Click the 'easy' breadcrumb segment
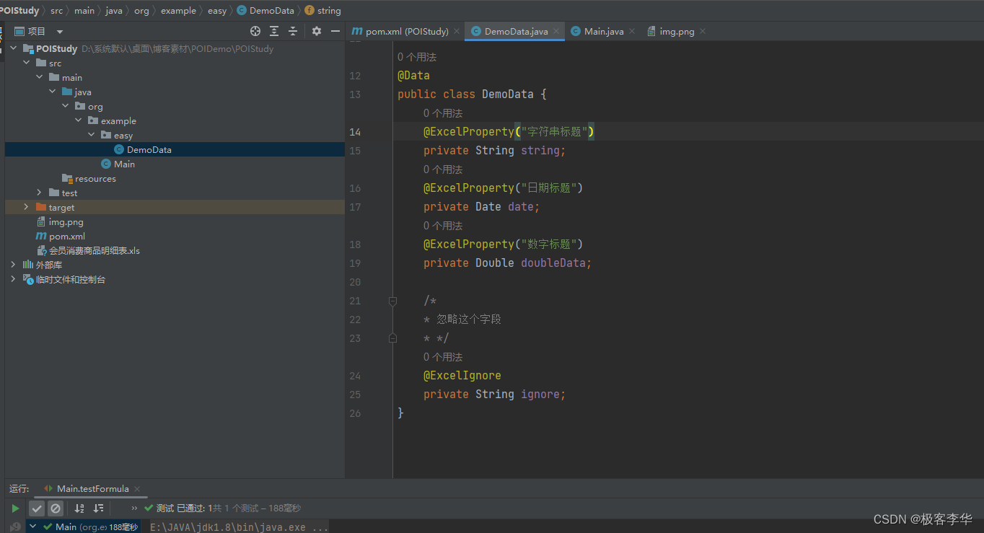984x533 pixels. coord(217,10)
